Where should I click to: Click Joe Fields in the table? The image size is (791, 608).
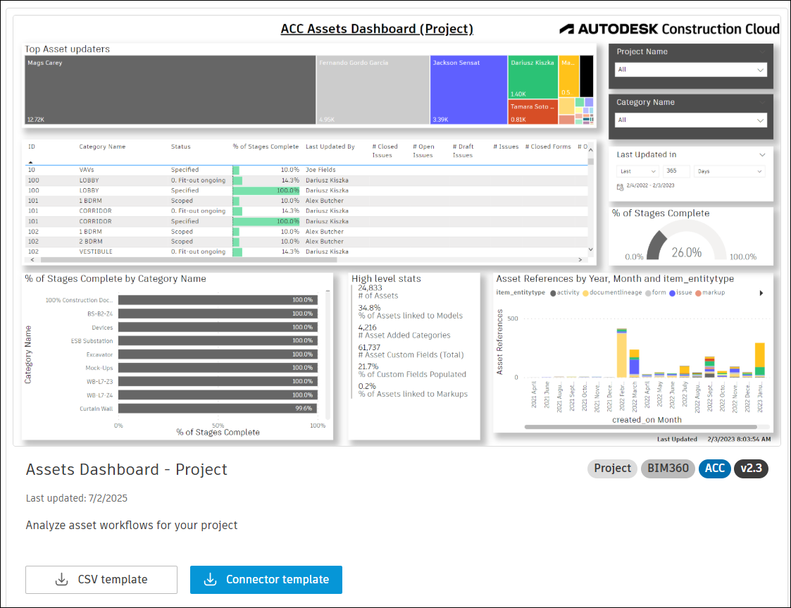(x=320, y=170)
